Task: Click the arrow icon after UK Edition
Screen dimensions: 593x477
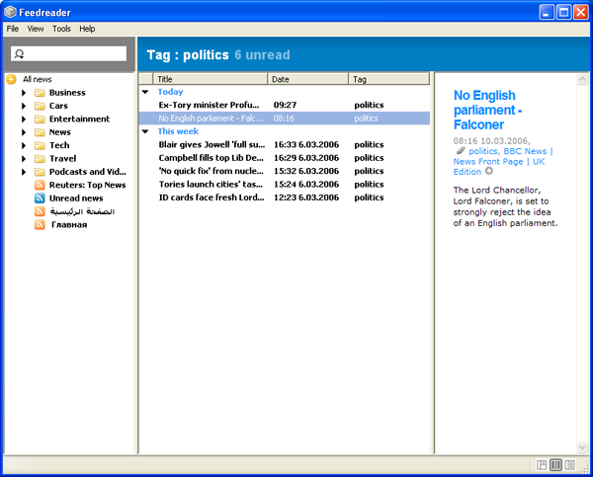Action: [490, 172]
